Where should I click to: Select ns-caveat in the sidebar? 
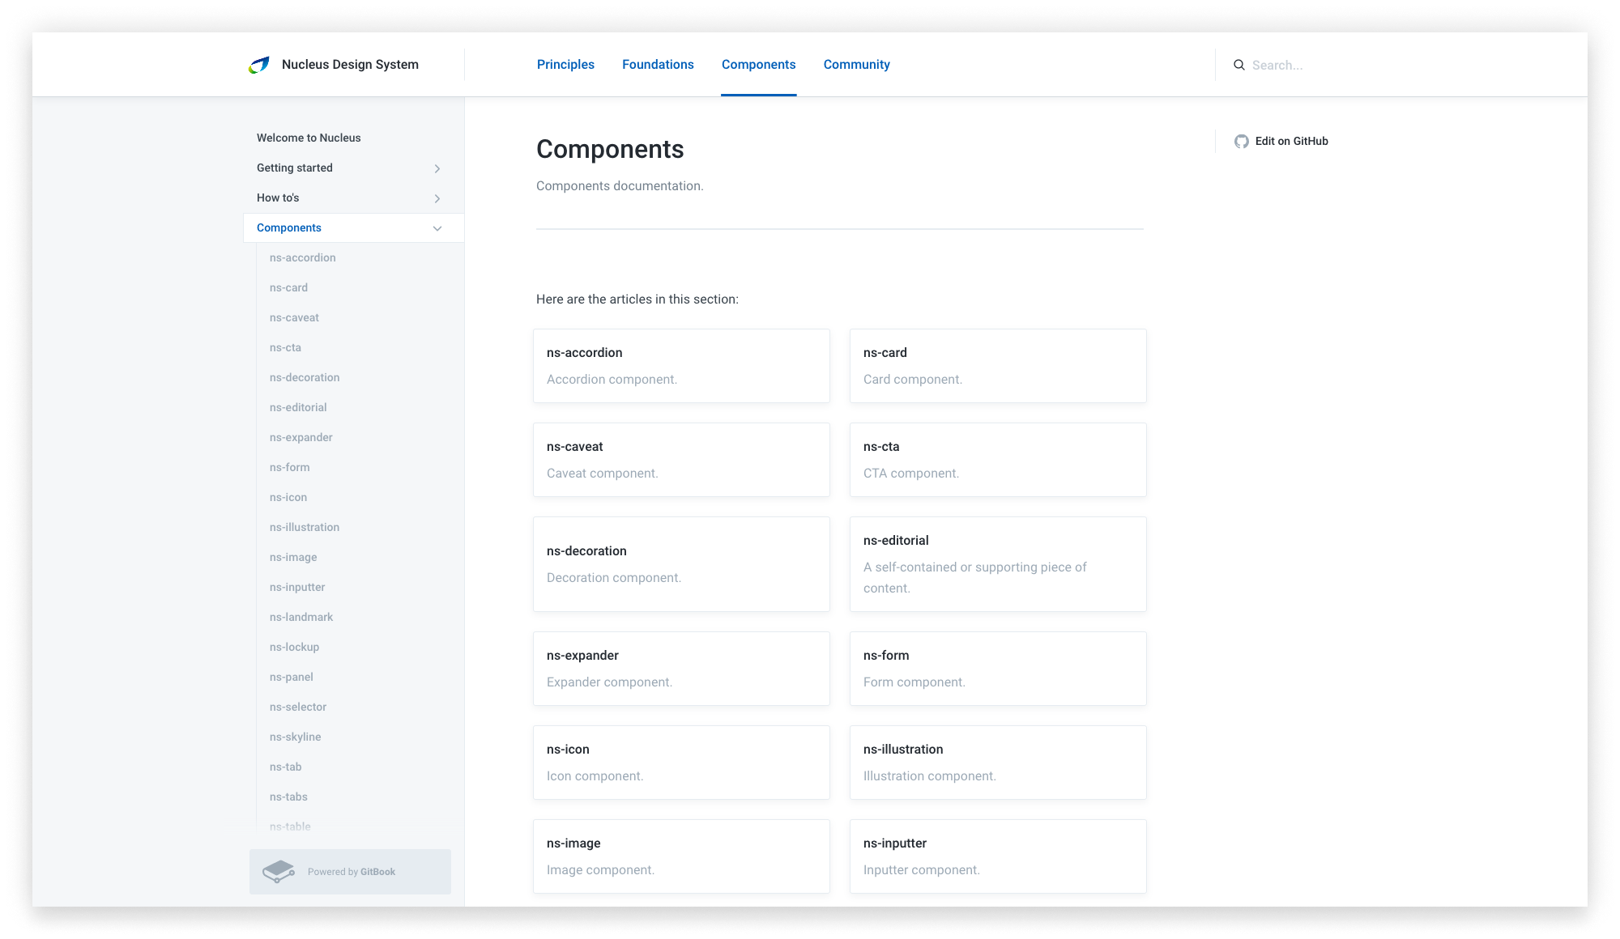coord(294,317)
